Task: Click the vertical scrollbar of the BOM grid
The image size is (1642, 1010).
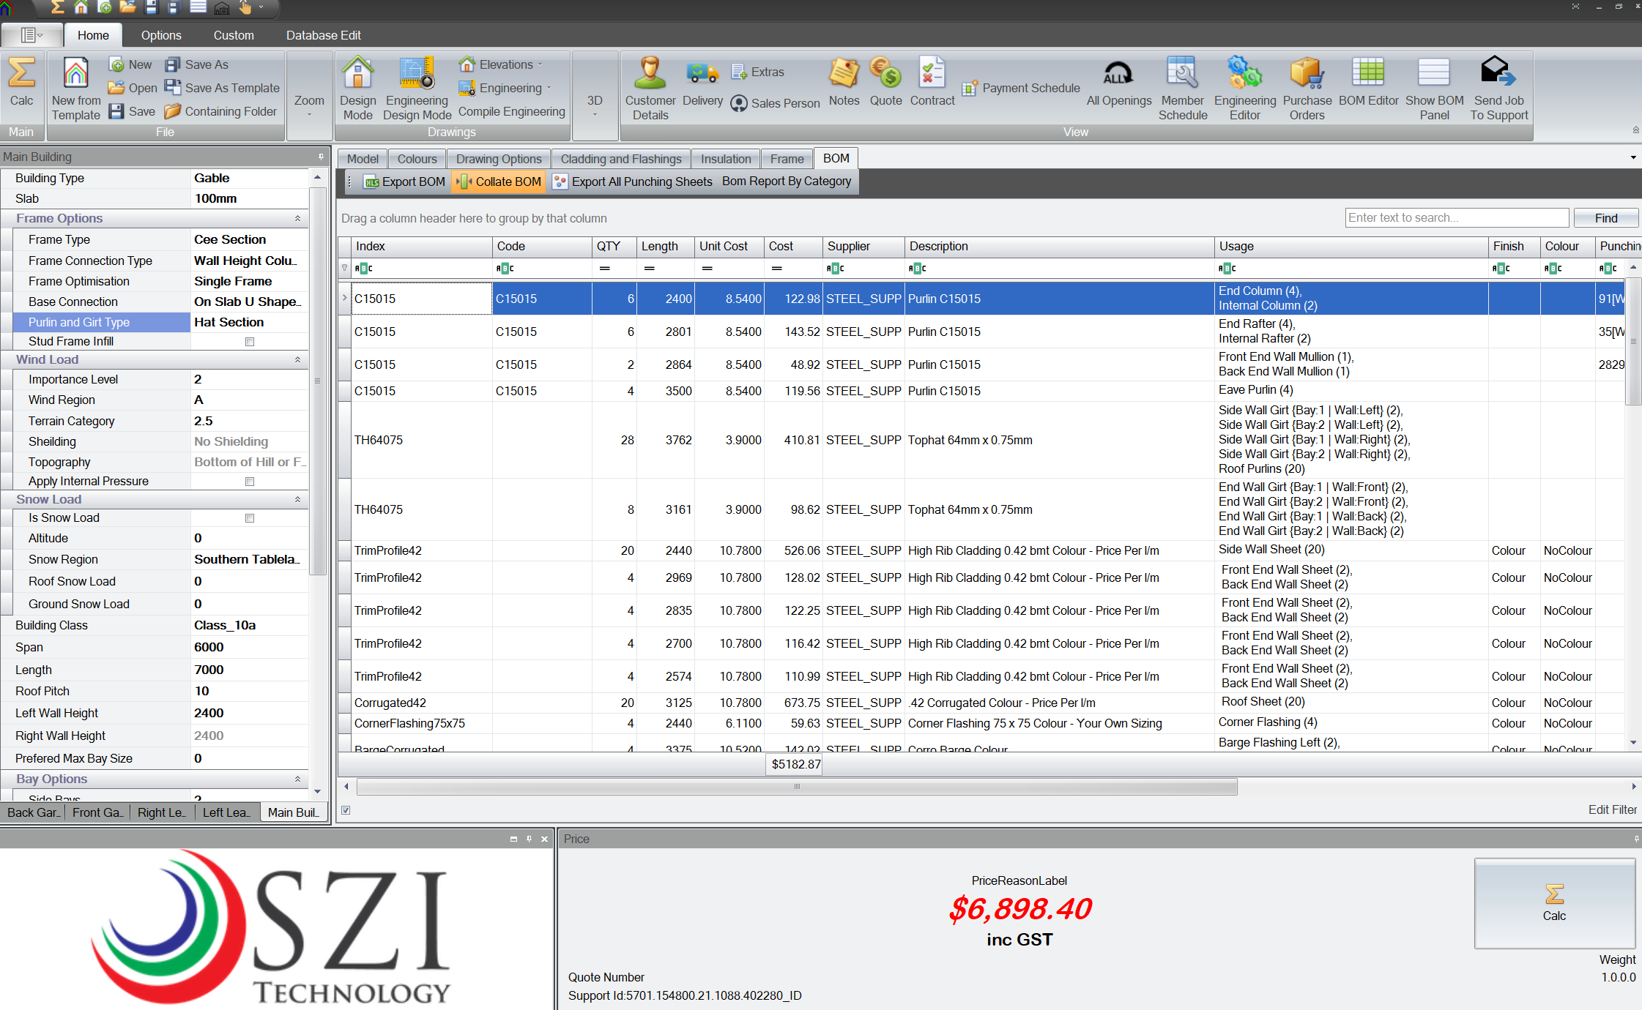Action: point(1632,340)
